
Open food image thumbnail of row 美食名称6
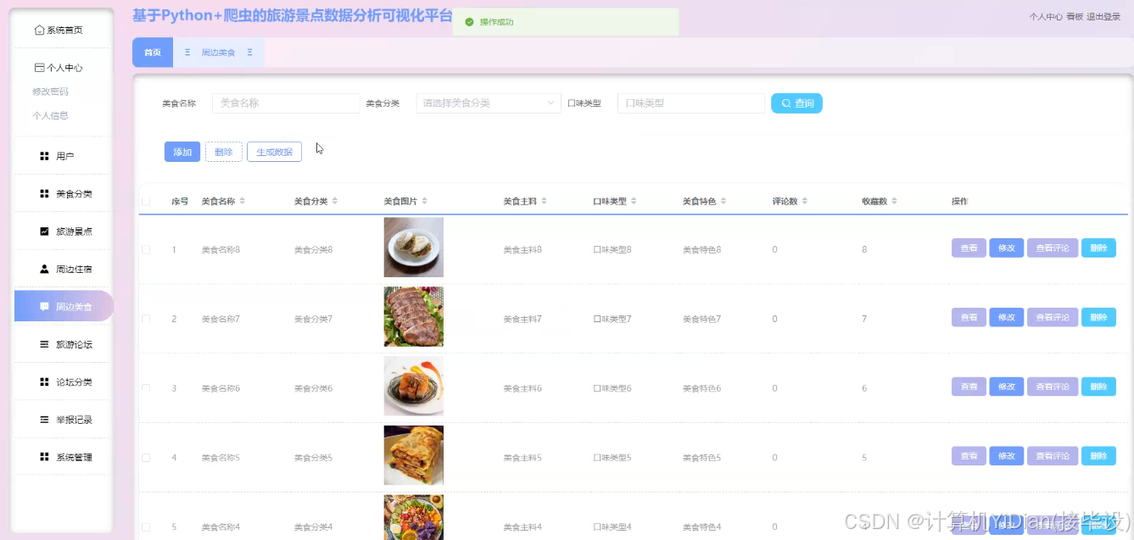pyautogui.click(x=414, y=386)
